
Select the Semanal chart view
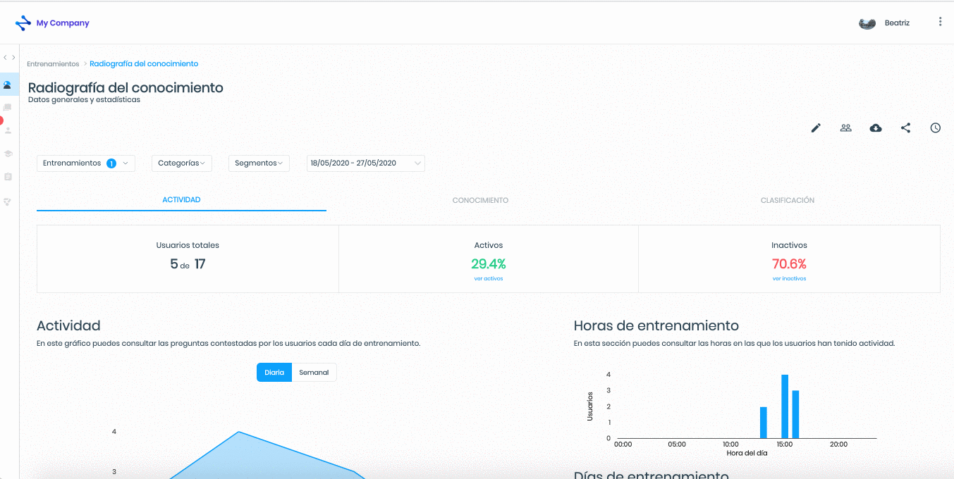[x=314, y=373]
